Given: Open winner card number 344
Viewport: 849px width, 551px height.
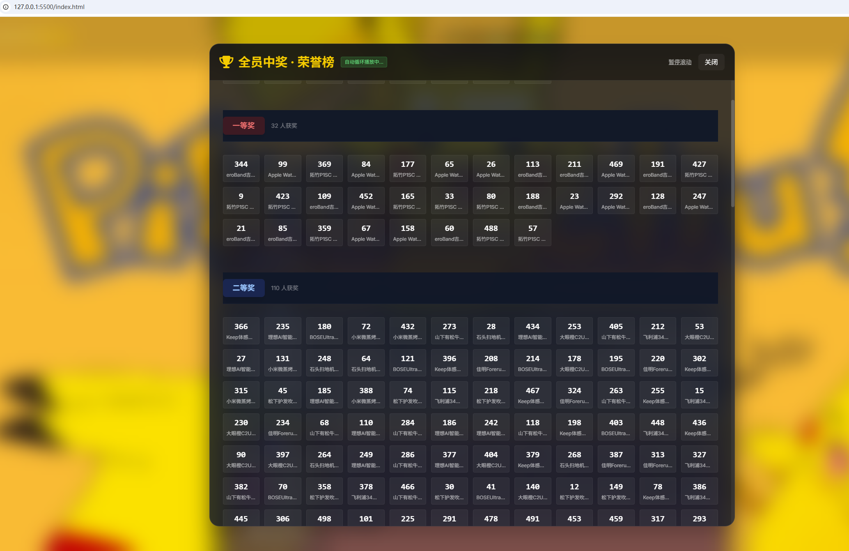Looking at the screenshot, I should pos(241,168).
